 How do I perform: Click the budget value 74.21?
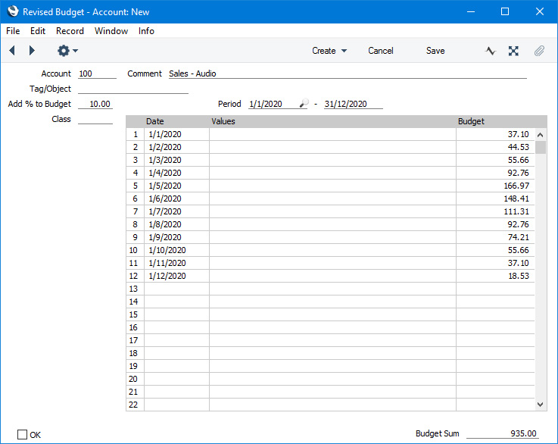click(495, 237)
